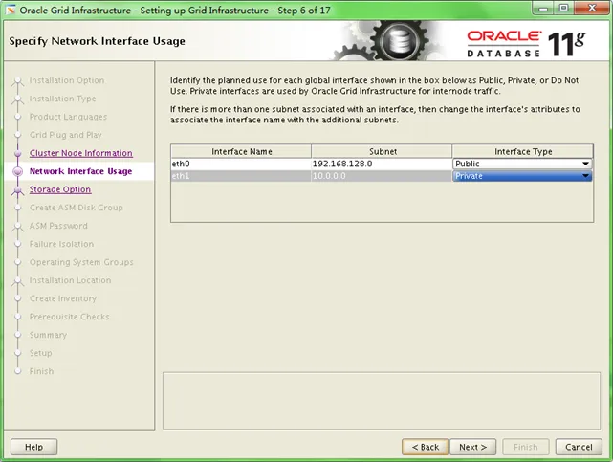Click subnet cell 10.0.0.0
The width and height of the screenshot is (613, 462).
[x=382, y=176]
